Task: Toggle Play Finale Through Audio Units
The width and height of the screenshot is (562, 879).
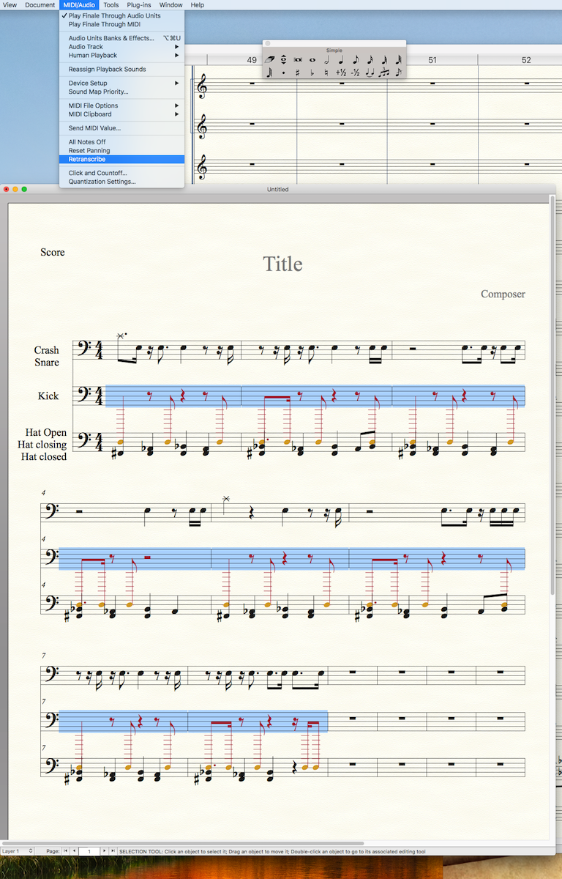Action: (x=114, y=15)
